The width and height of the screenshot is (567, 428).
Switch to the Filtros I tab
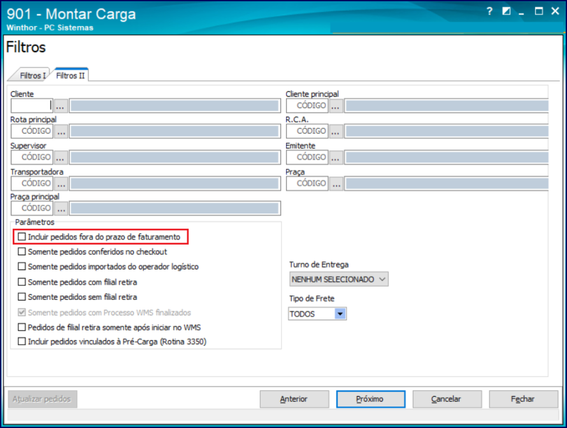[x=32, y=76]
